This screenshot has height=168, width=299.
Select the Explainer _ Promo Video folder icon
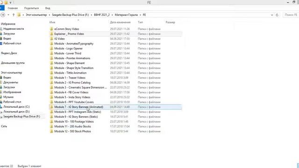pos(51,34)
